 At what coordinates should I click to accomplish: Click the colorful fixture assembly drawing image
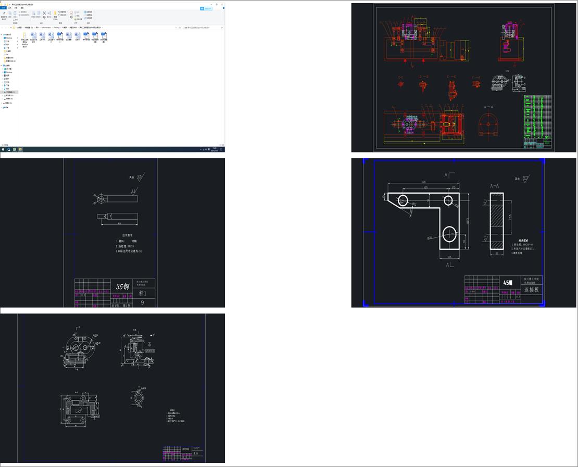[x=464, y=78]
